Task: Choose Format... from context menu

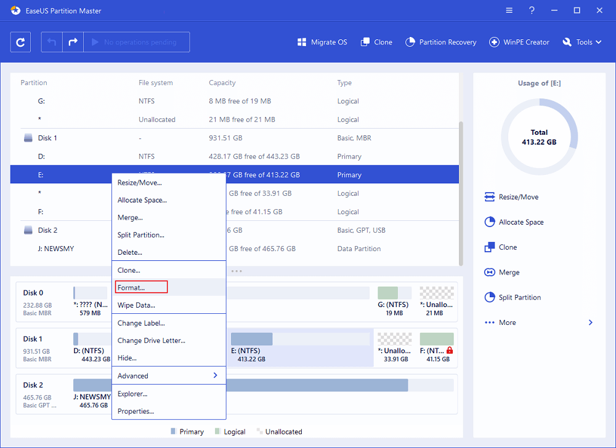Action: [131, 287]
